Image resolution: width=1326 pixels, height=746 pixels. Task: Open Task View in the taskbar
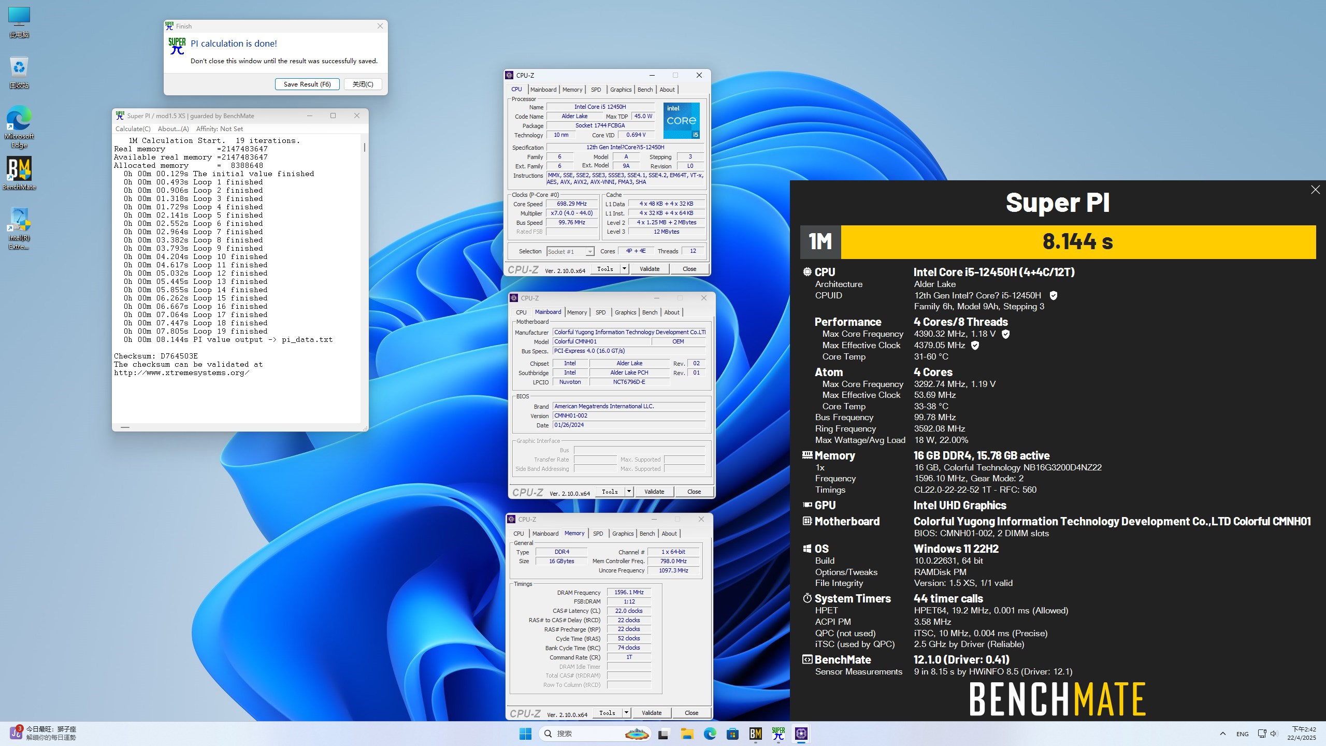pyautogui.click(x=664, y=734)
